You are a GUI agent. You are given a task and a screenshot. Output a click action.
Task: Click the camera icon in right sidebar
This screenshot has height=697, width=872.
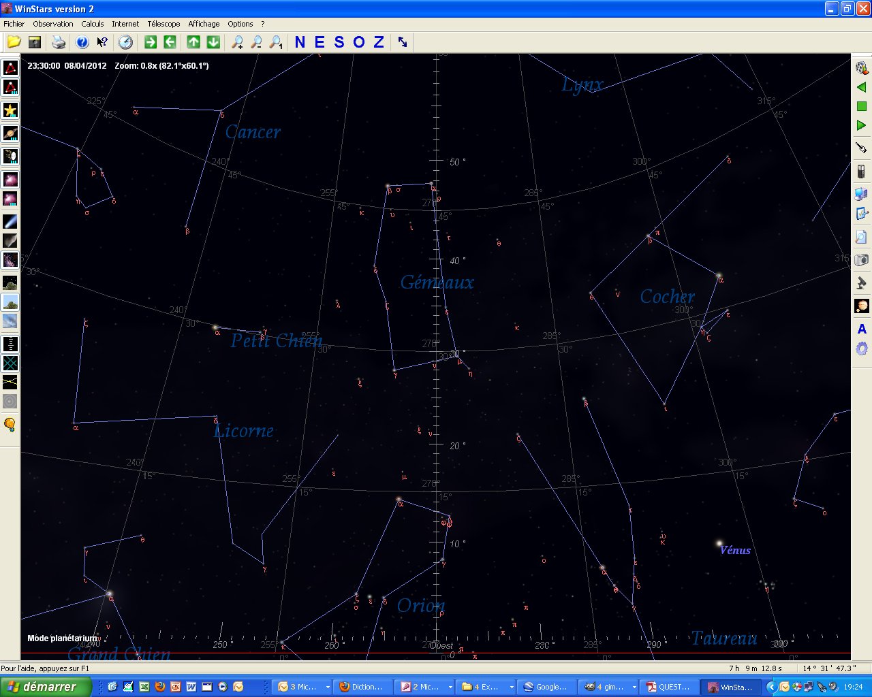[861, 260]
